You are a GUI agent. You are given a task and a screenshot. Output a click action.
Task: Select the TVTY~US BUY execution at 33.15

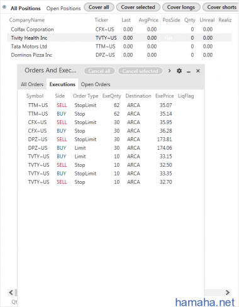coord(111,157)
